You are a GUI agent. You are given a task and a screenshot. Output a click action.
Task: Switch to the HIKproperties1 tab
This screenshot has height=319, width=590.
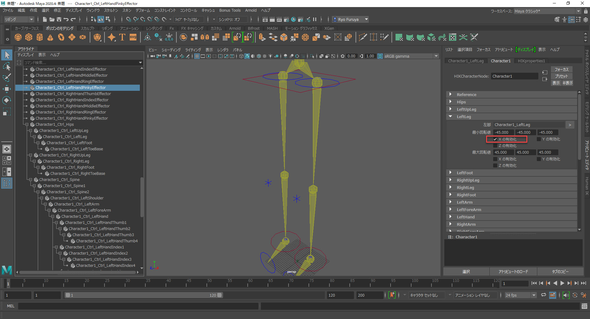tap(531, 61)
